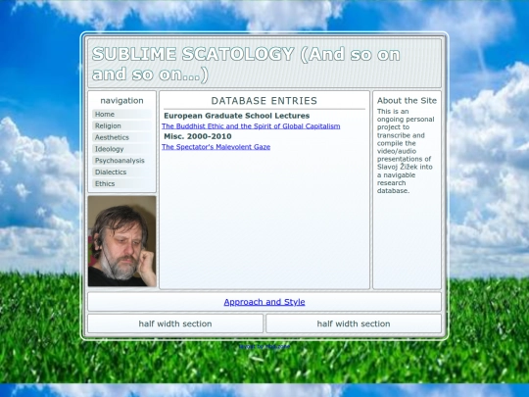Click the SUBLIME SCATOLOGY site title
The width and height of the screenshot is (529, 397).
pyautogui.click(x=246, y=64)
